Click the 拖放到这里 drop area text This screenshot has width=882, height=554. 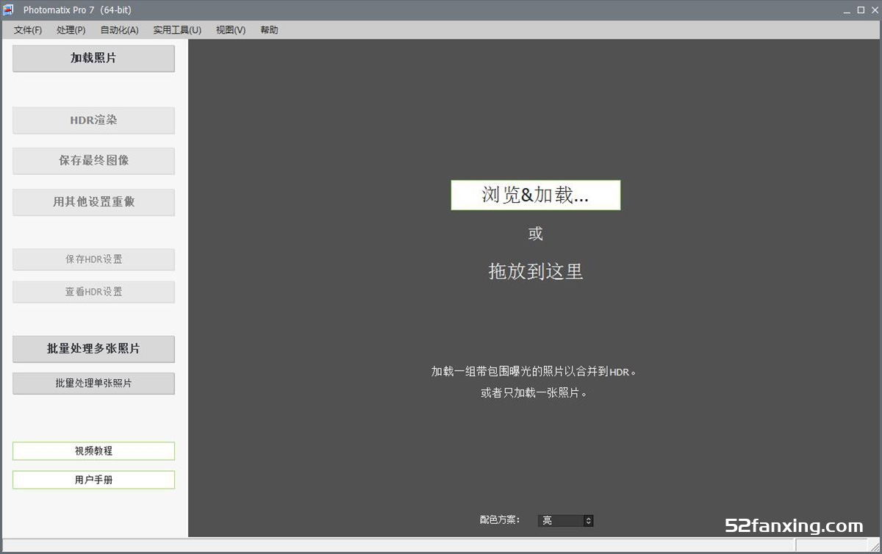(536, 271)
